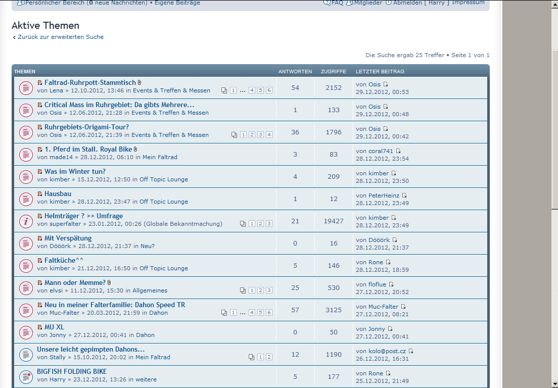The image size is (558, 388).
Task: Click the topic status icon for Faltrad-Ruhrpott-Stammtisch
Action: pos(26,87)
